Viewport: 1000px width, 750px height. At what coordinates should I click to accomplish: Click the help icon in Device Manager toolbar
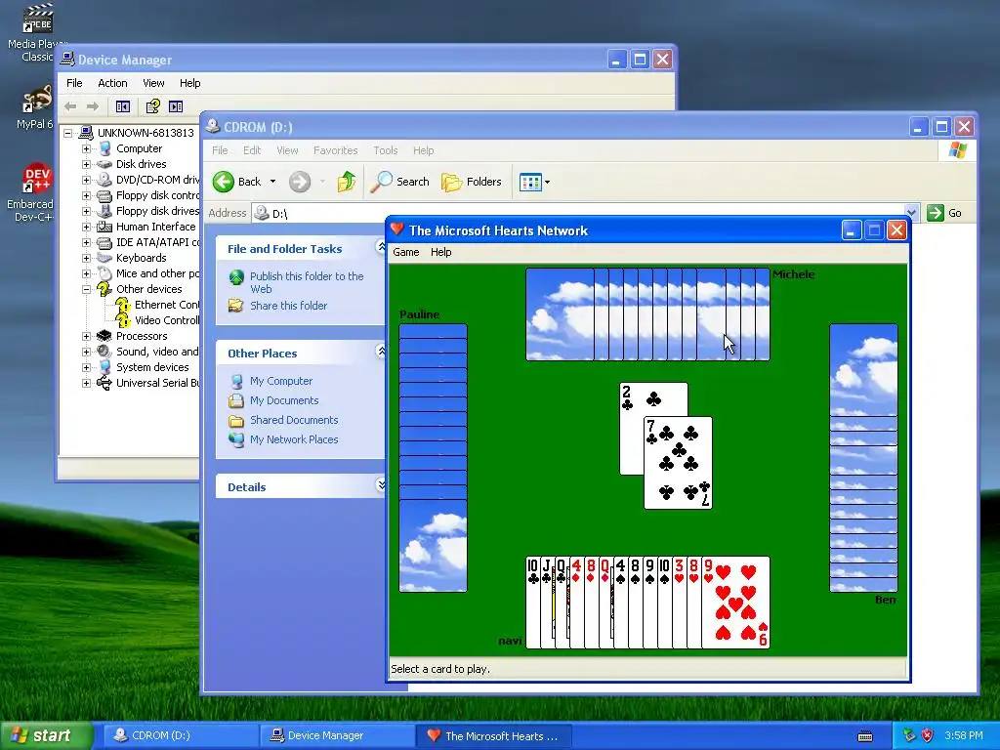tap(153, 106)
